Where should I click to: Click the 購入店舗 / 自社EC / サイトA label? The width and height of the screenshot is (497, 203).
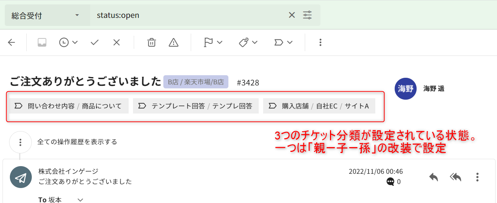pos(319,106)
